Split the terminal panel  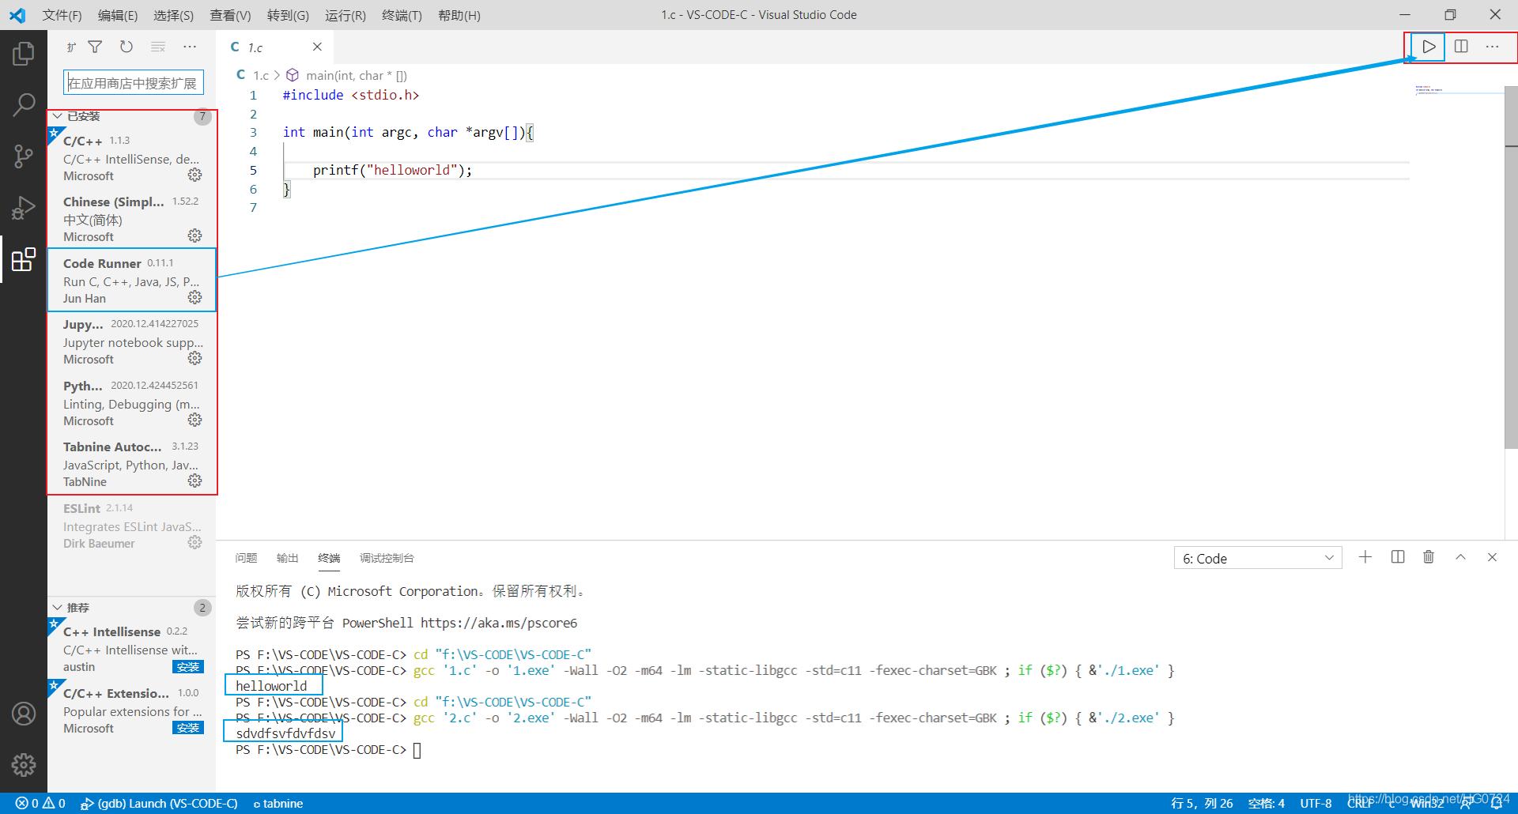coord(1398,557)
